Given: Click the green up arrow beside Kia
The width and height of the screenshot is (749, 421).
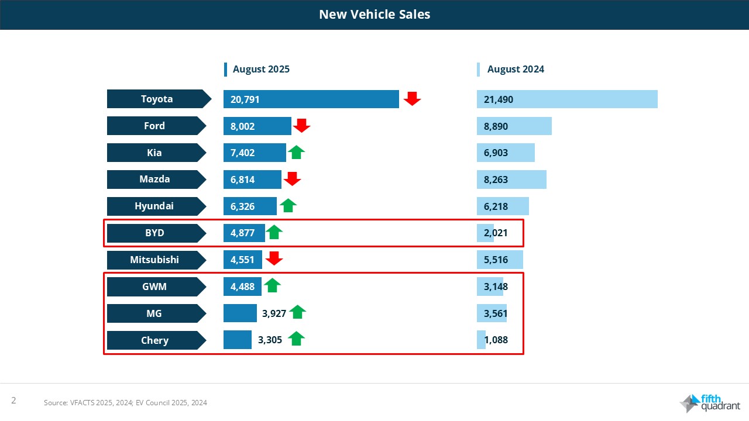Looking at the screenshot, I should pyautogui.click(x=296, y=153).
